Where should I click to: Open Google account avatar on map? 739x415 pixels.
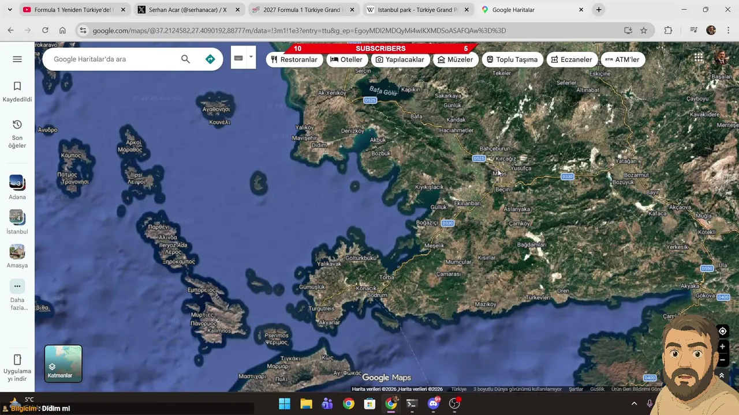click(721, 58)
